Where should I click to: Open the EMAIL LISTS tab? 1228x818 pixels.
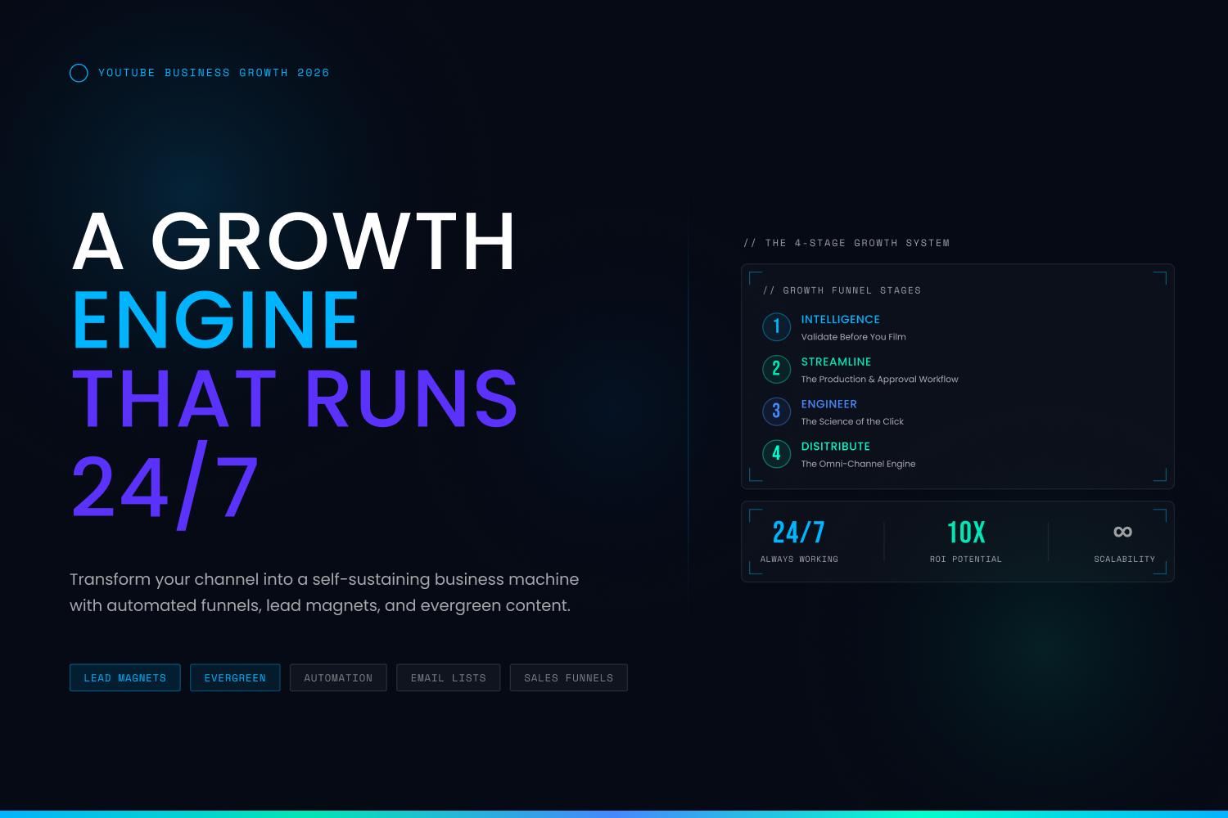[x=448, y=677]
